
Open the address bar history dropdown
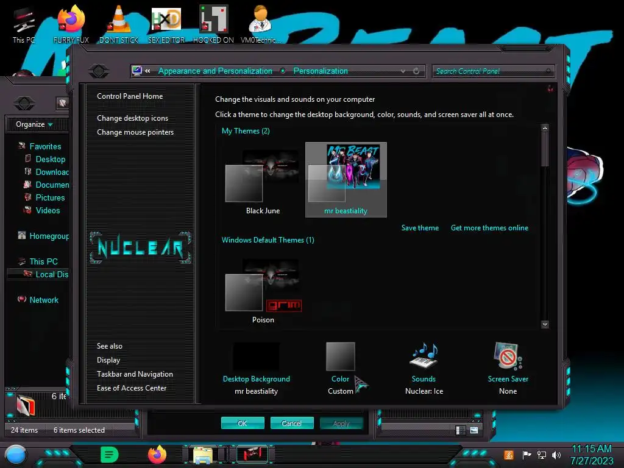pos(403,71)
